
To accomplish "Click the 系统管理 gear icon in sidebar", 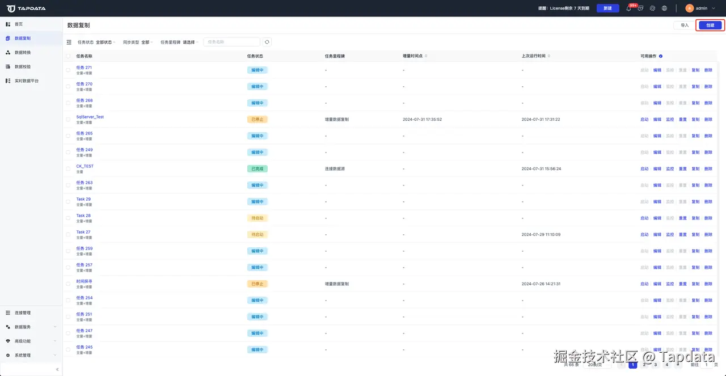I will point(8,356).
